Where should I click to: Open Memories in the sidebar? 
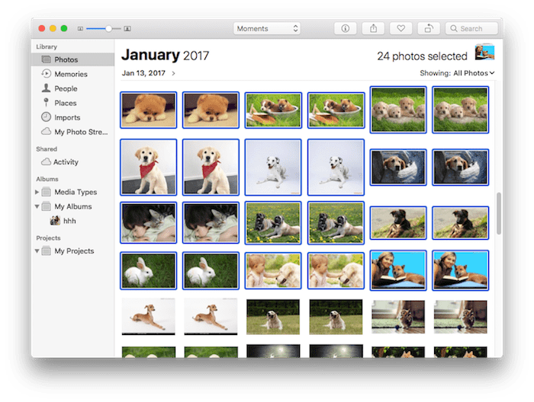click(70, 74)
